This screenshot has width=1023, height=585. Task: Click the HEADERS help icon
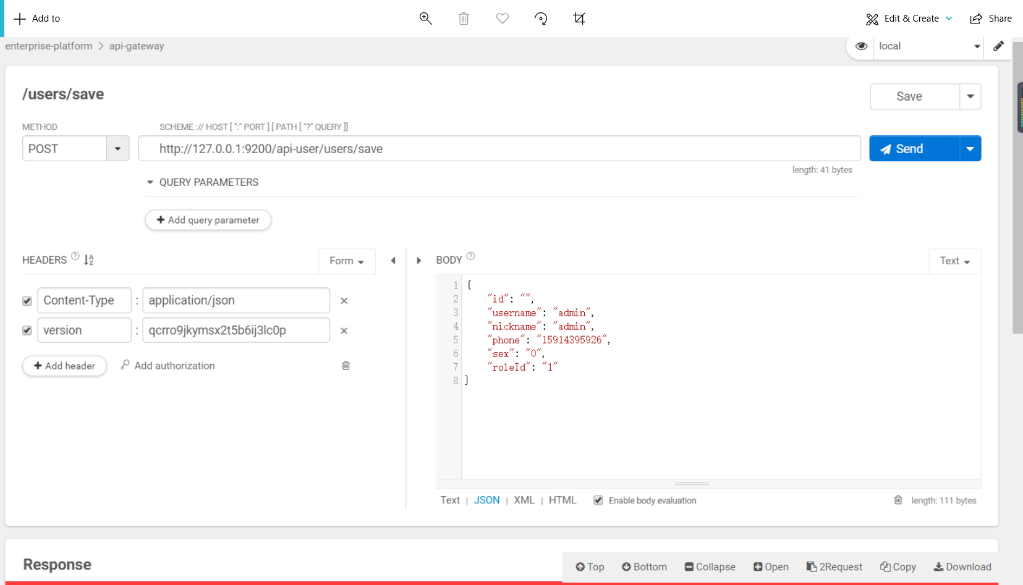pos(75,256)
